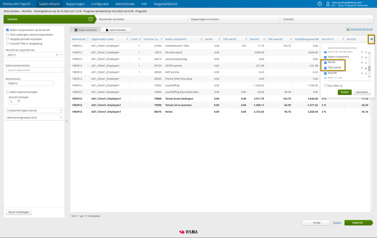This screenshot has height=238, width=377.
Task: Uncheck Aantal column checkbox
Action: (325, 63)
